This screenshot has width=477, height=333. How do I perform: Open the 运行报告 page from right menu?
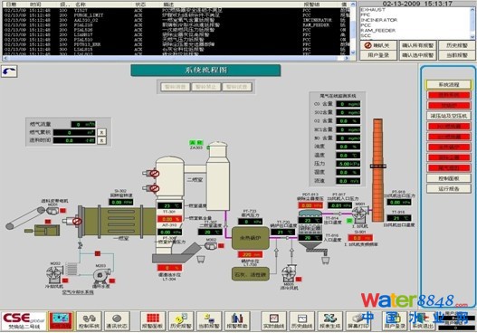tap(449, 188)
